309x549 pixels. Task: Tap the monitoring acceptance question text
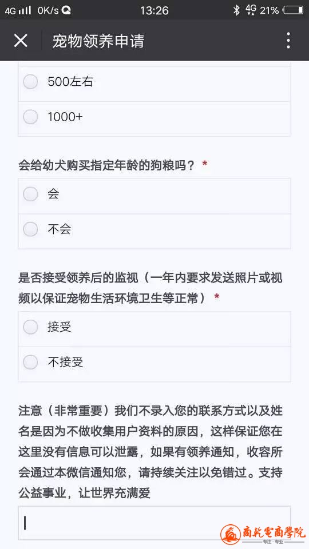point(150,288)
